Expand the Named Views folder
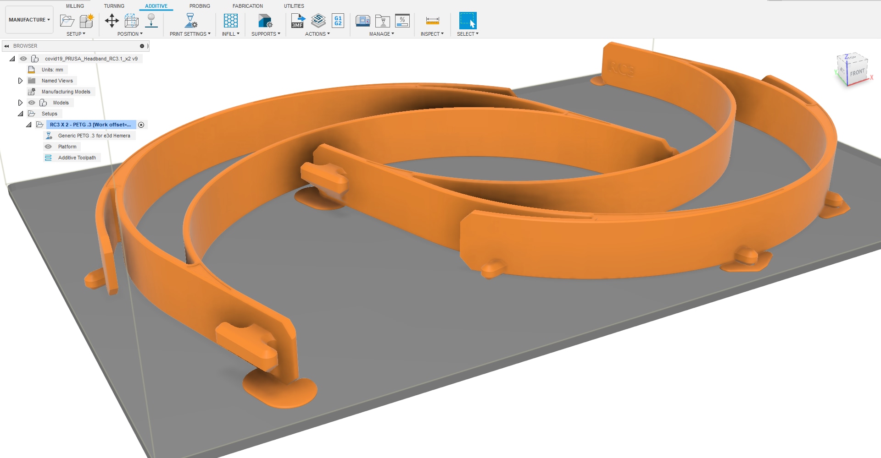The width and height of the screenshot is (881, 458). (20, 81)
